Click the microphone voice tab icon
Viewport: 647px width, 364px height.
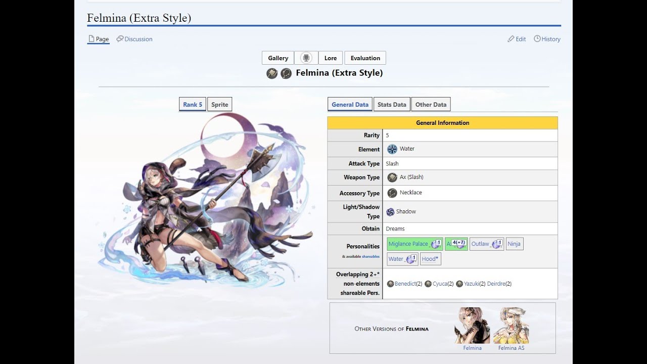[306, 58]
